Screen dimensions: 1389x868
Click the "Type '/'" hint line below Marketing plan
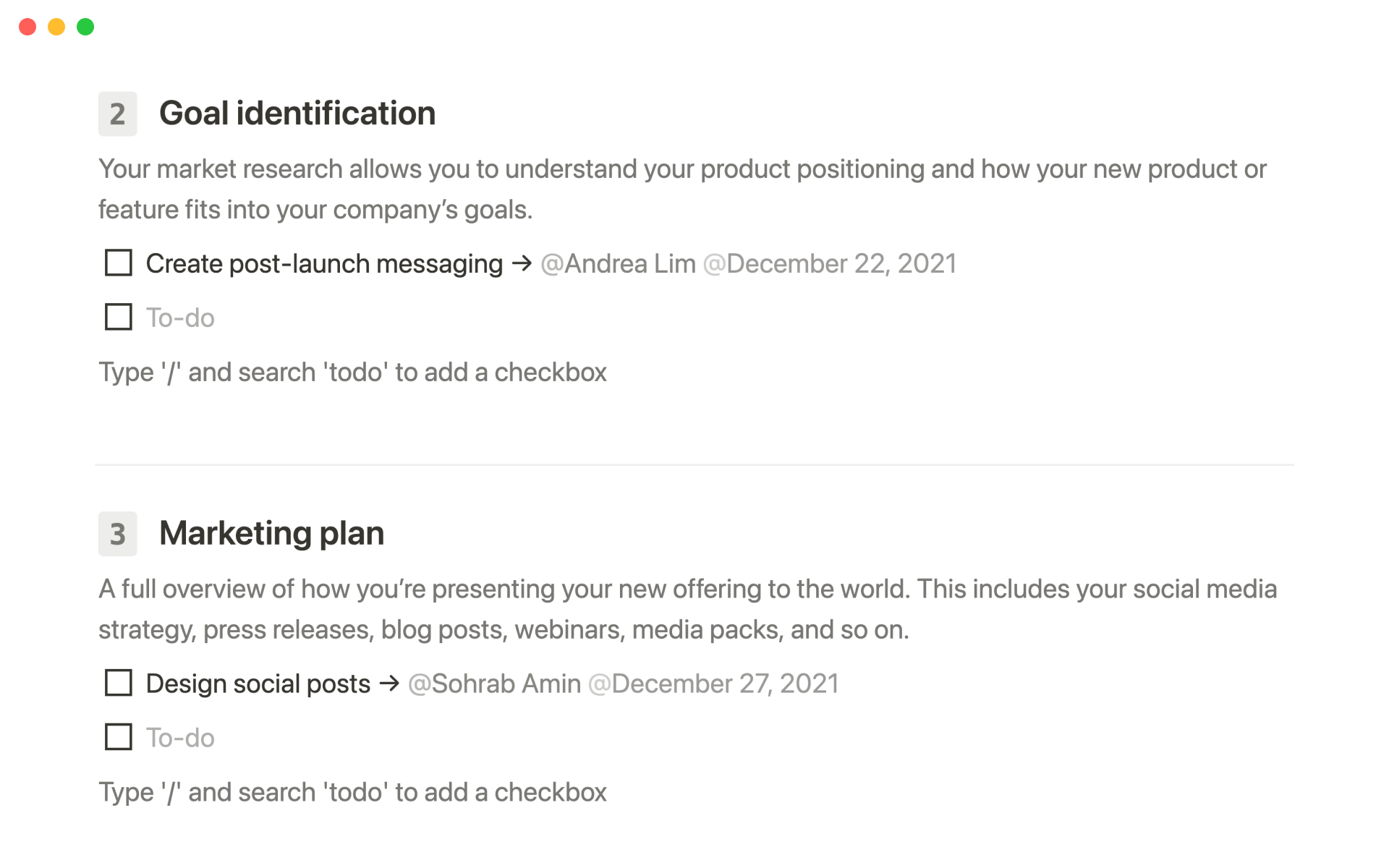[352, 793]
